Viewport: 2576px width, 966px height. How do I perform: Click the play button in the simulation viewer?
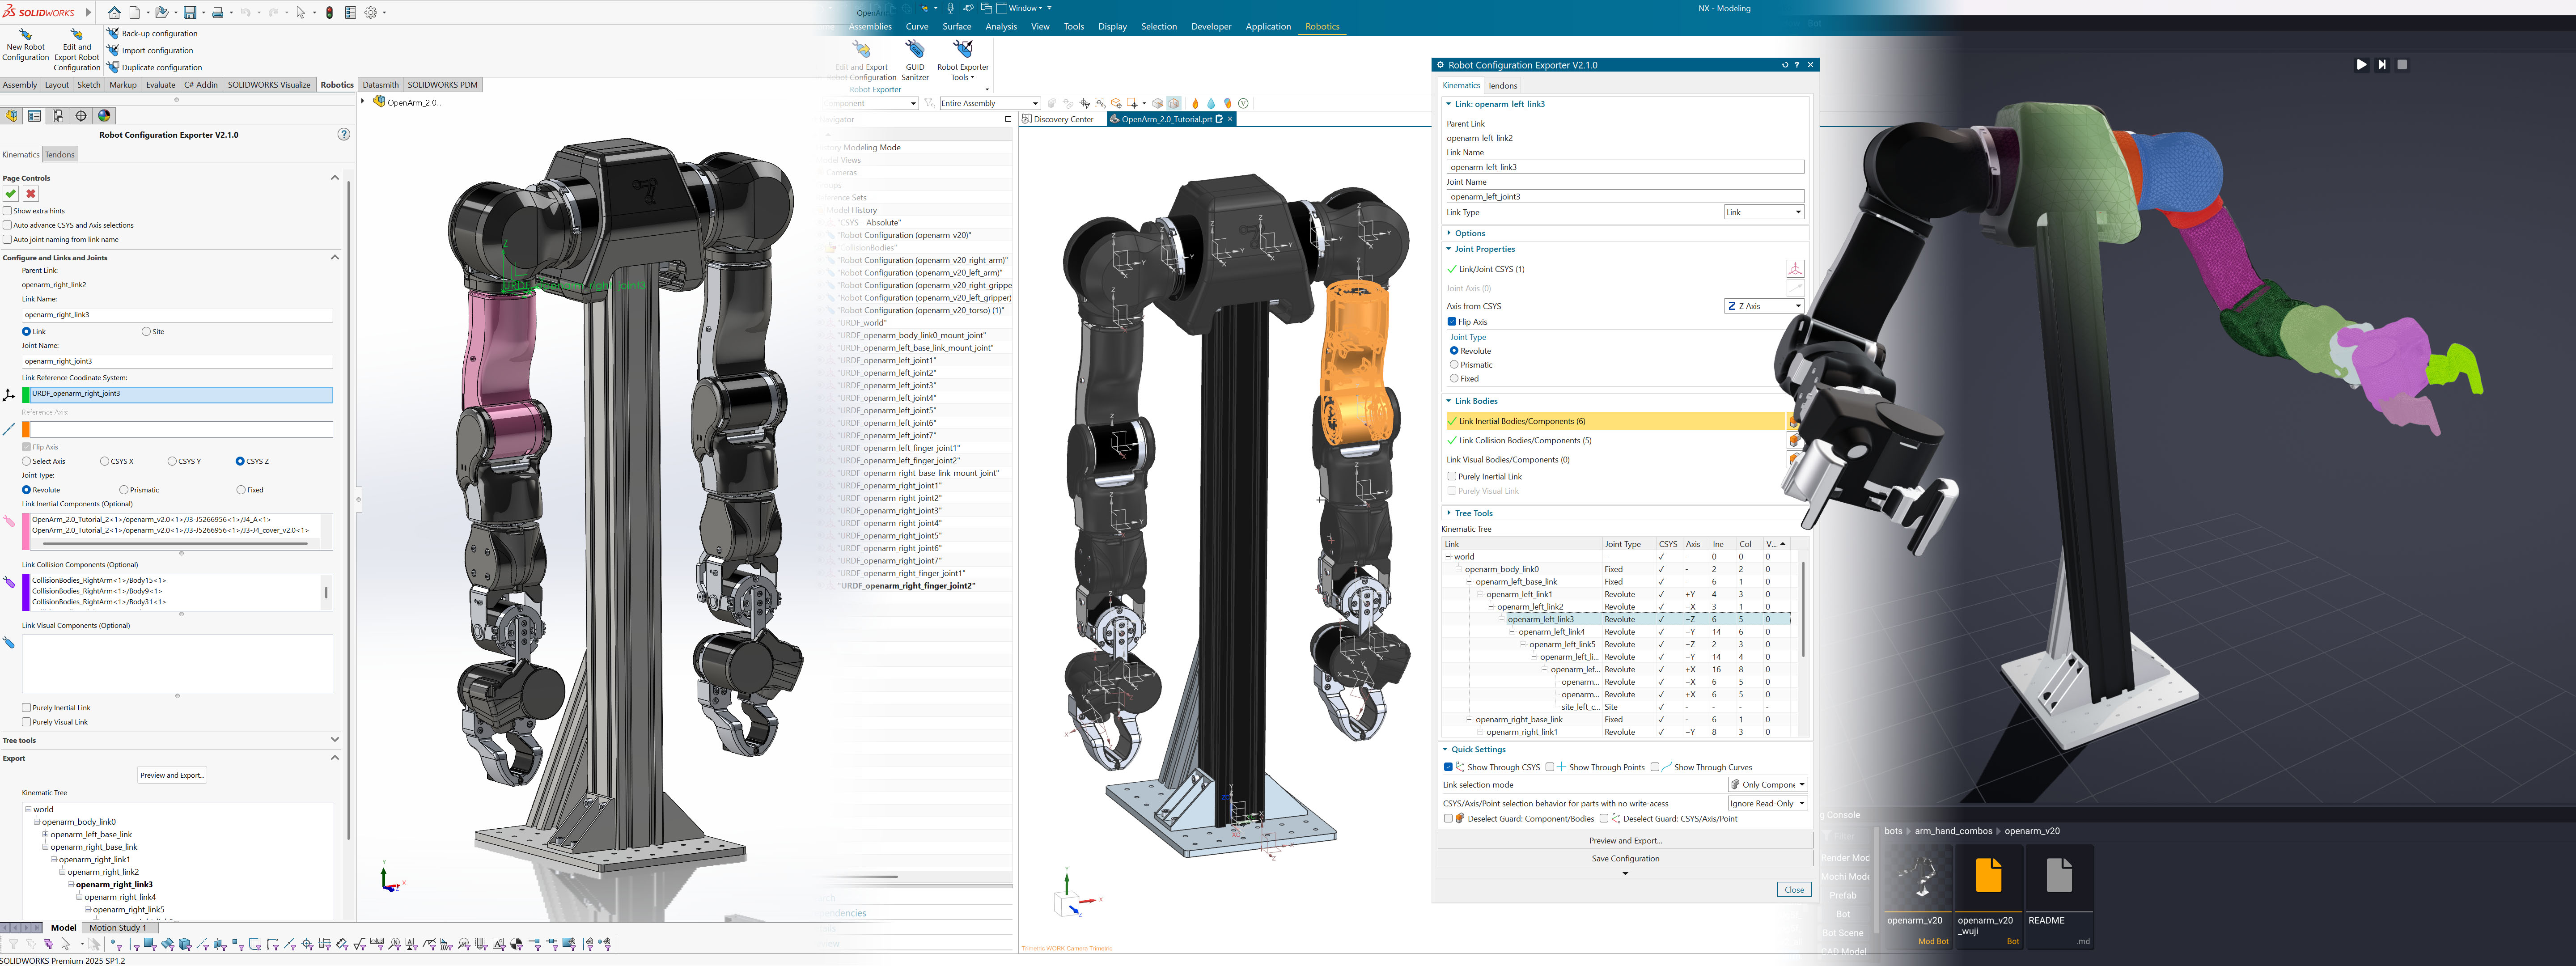coord(2361,64)
